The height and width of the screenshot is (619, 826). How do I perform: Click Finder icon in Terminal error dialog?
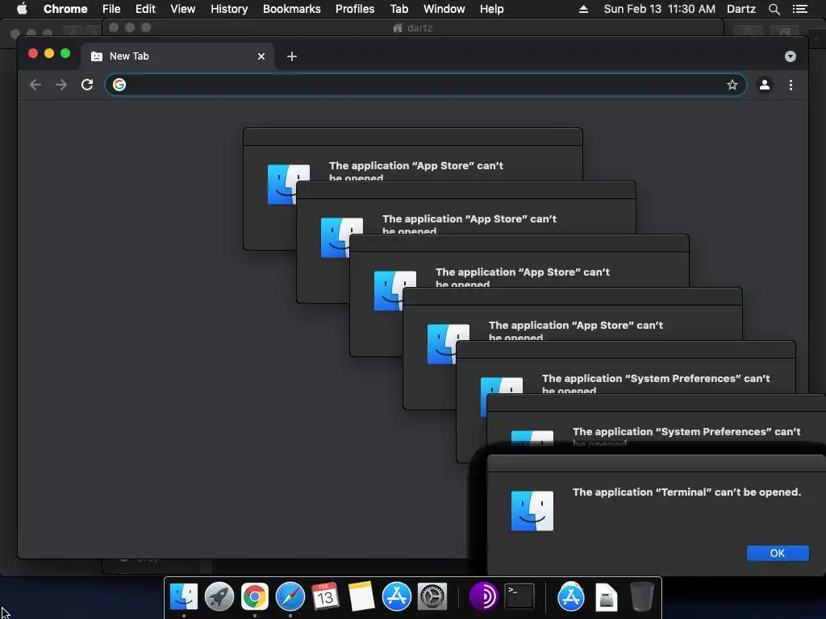click(x=532, y=510)
